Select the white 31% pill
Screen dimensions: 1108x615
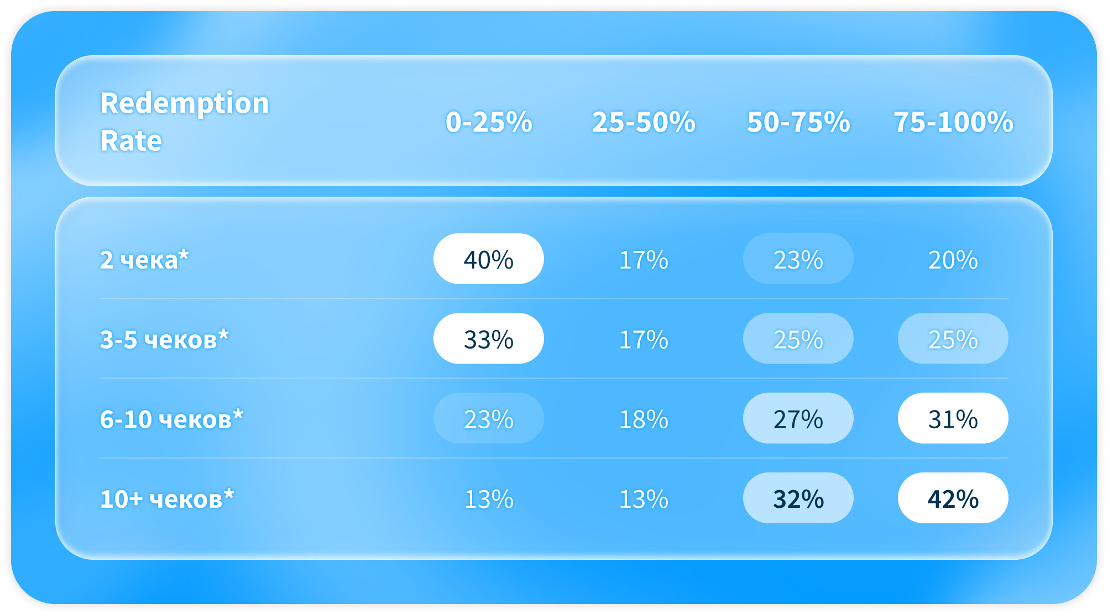(x=953, y=418)
